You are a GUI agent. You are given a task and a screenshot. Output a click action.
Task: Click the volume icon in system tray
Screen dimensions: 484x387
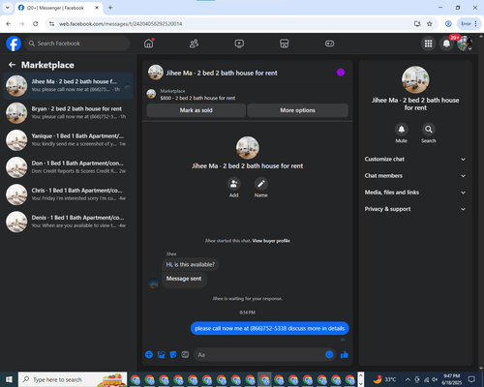click(x=435, y=379)
